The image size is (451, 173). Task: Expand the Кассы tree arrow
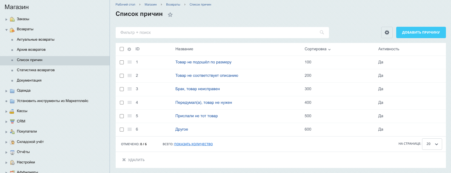(6, 111)
